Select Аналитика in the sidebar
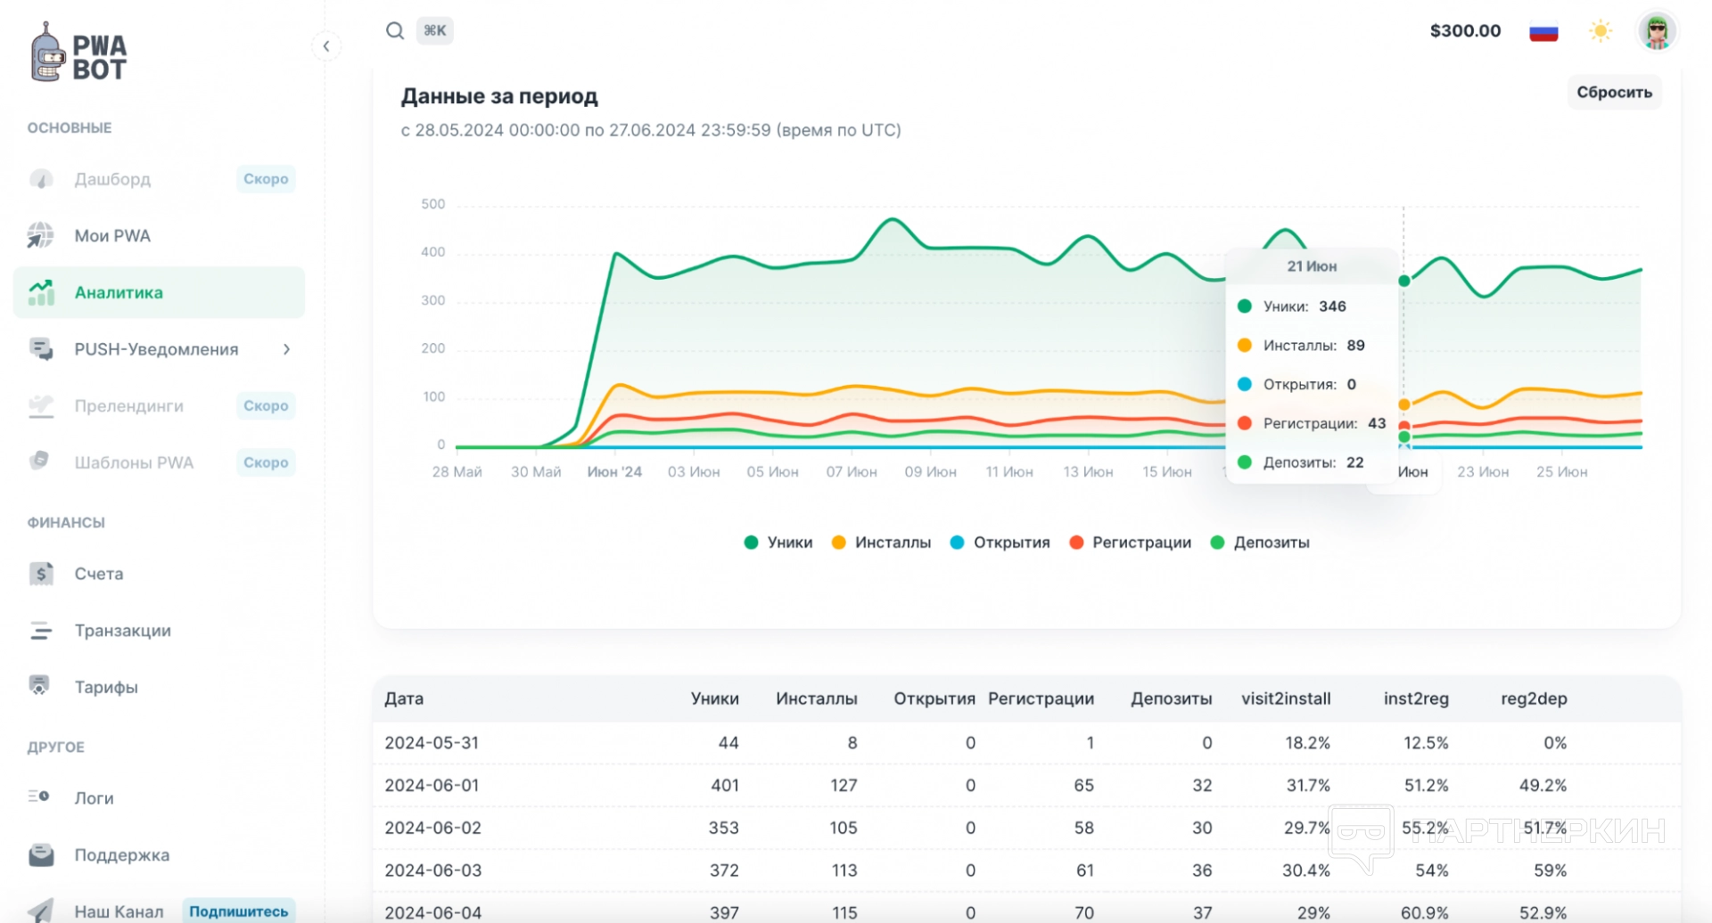 click(119, 293)
